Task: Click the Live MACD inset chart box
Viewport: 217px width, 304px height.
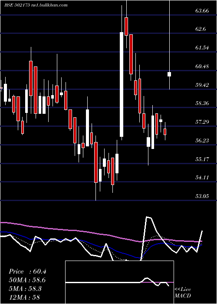Action: (119, 282)
